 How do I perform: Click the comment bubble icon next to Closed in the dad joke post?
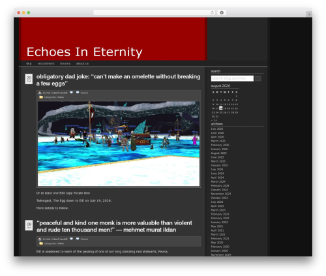pos(78,93)
